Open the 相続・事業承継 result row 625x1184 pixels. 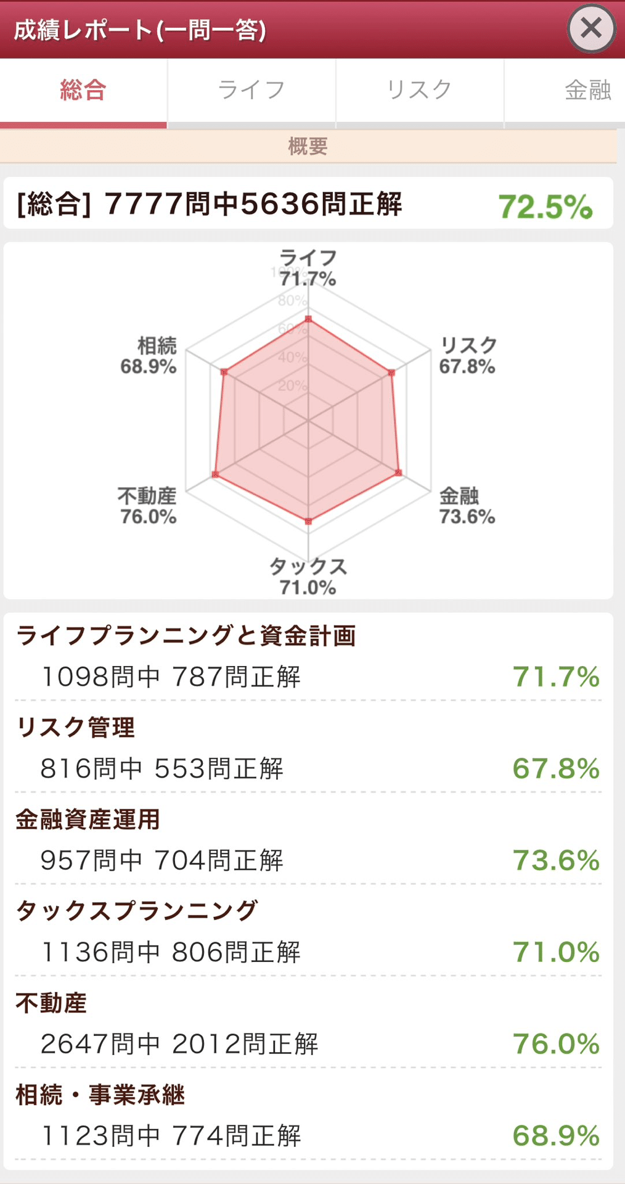(x=308, y=1115)
